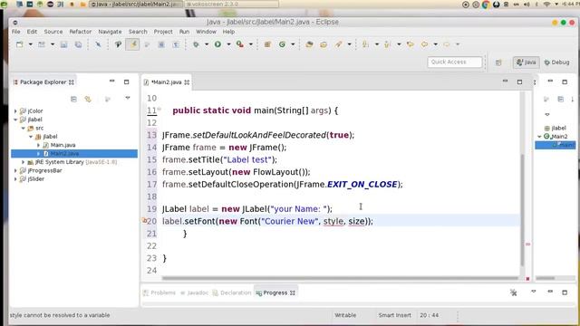Screen dimensions: 580x326
Task: Click the vokoscreen taskbar window button
Action: [232, 4]
